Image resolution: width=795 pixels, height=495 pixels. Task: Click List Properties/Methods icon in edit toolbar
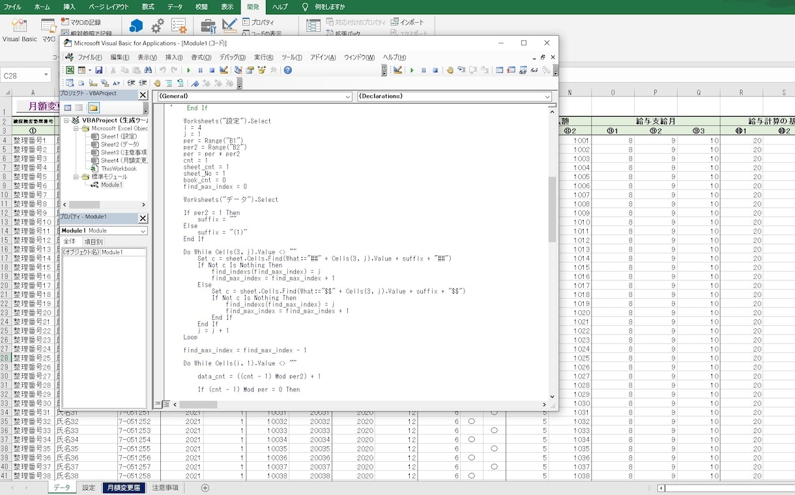[70, 83]
